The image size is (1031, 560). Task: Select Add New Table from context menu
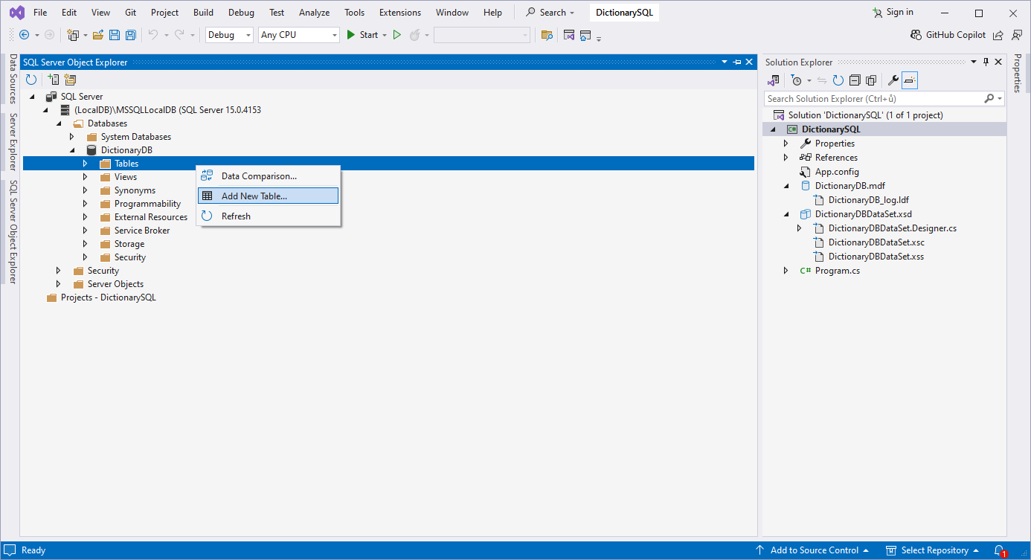coord(254,196)
